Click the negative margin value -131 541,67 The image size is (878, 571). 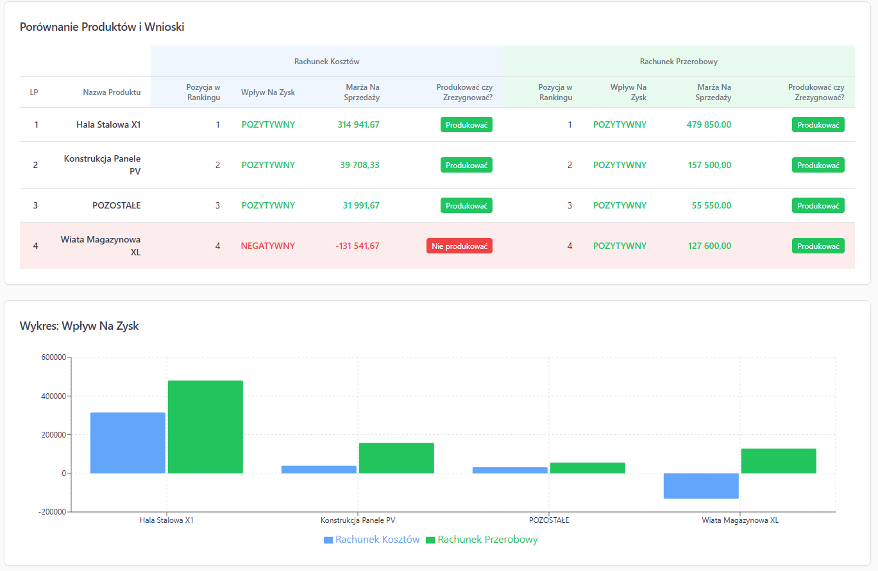(357, 246)
